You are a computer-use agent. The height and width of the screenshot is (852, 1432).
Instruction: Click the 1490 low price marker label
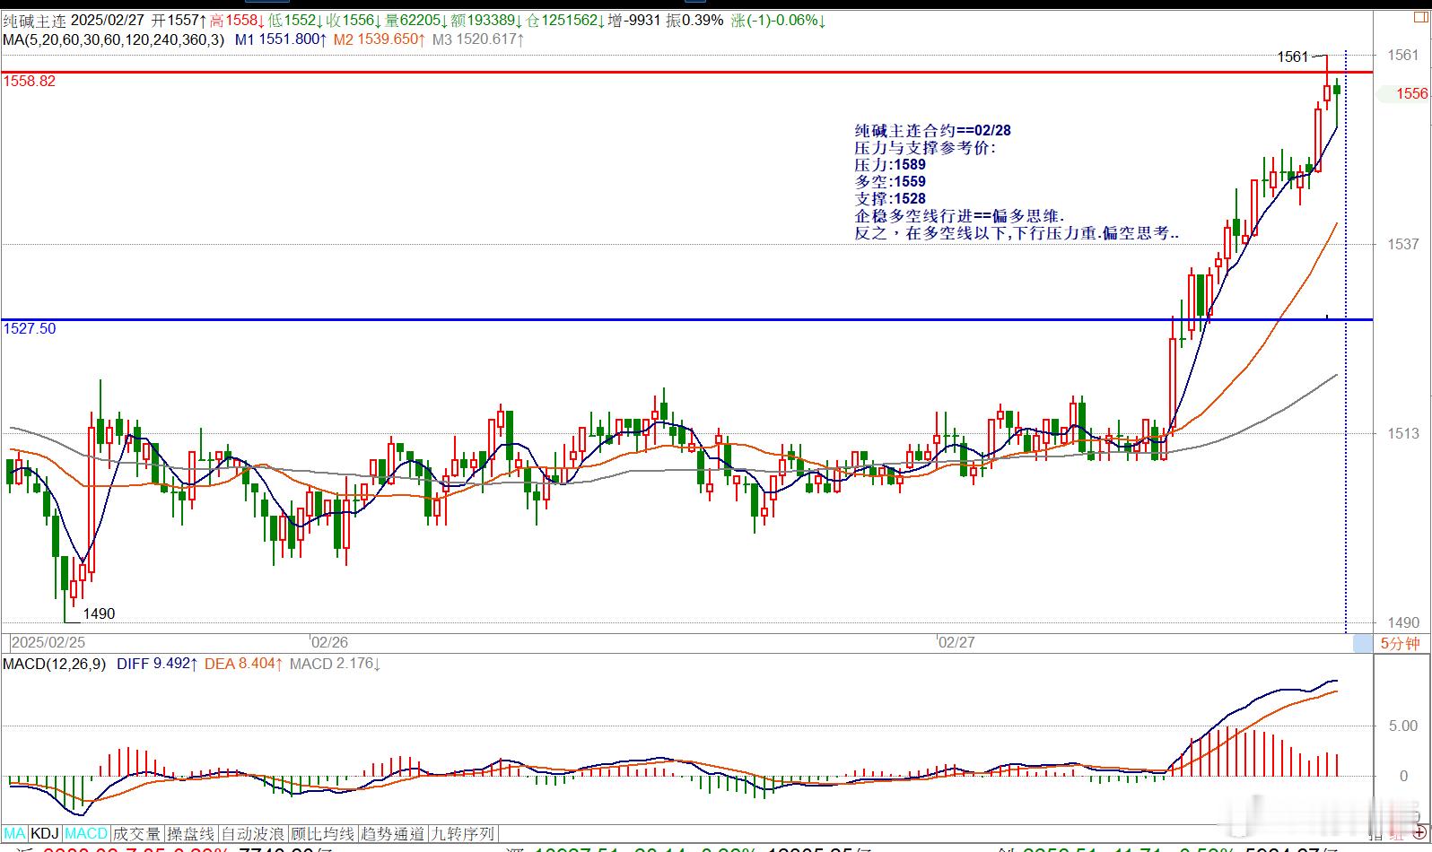pyautogui.click(x=100, y=613)
